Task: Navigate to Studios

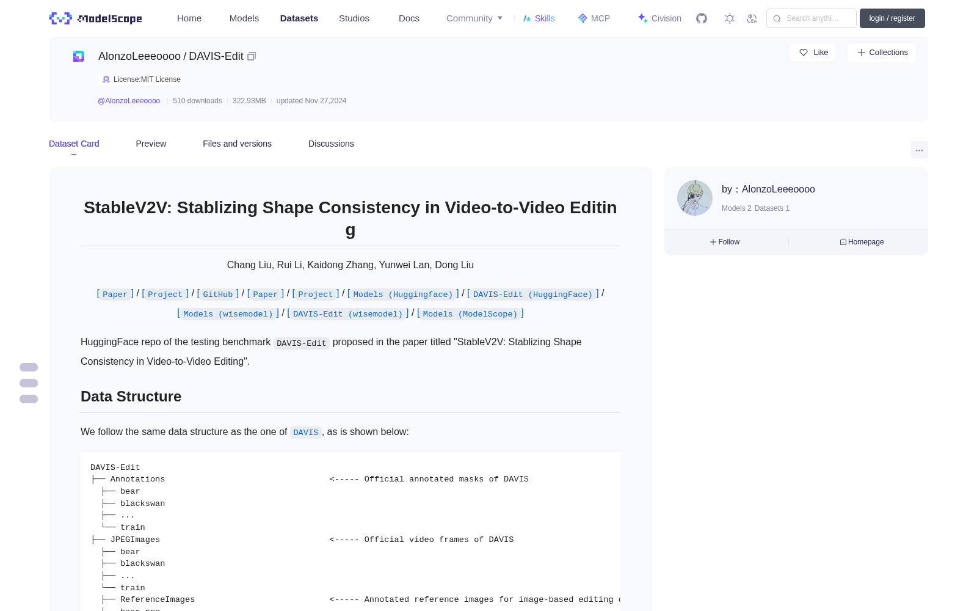Action: [x=354, y=18]
